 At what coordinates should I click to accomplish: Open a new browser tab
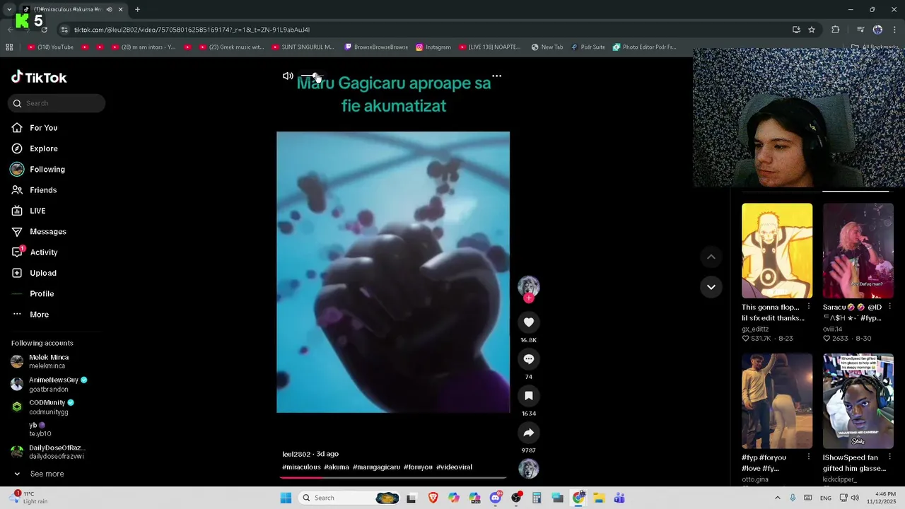click(x=137, y=9)
